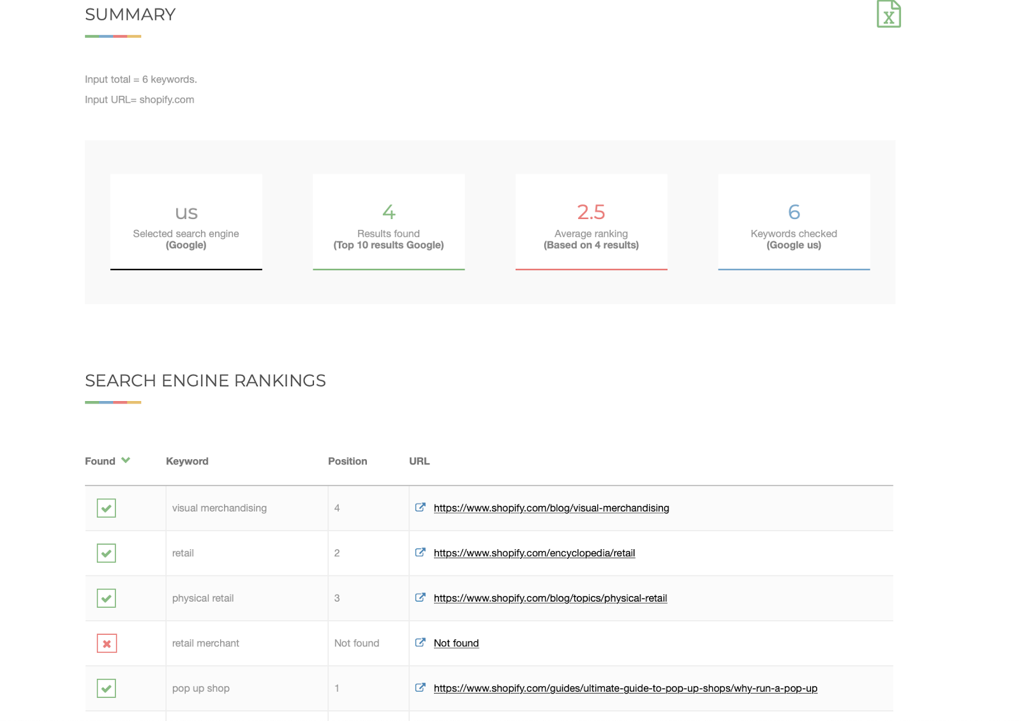Click the 'pop up shop' keyword cell
This screenshot has height=721, width=1021.
coord(247,688)
